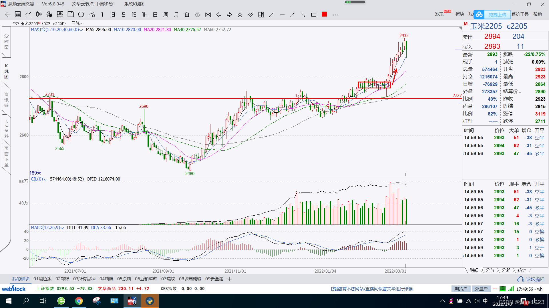Open the 系统工具 menu
This screenshot has width=549, height=308.
(x=520, y=14)
